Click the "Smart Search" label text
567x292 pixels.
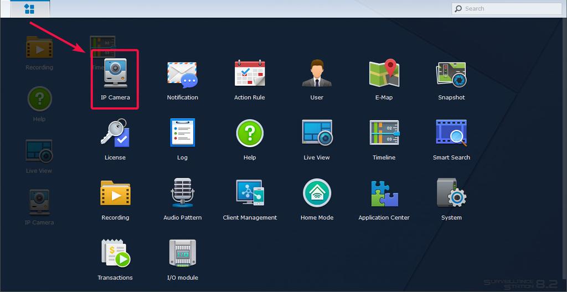tap(451, 158)
